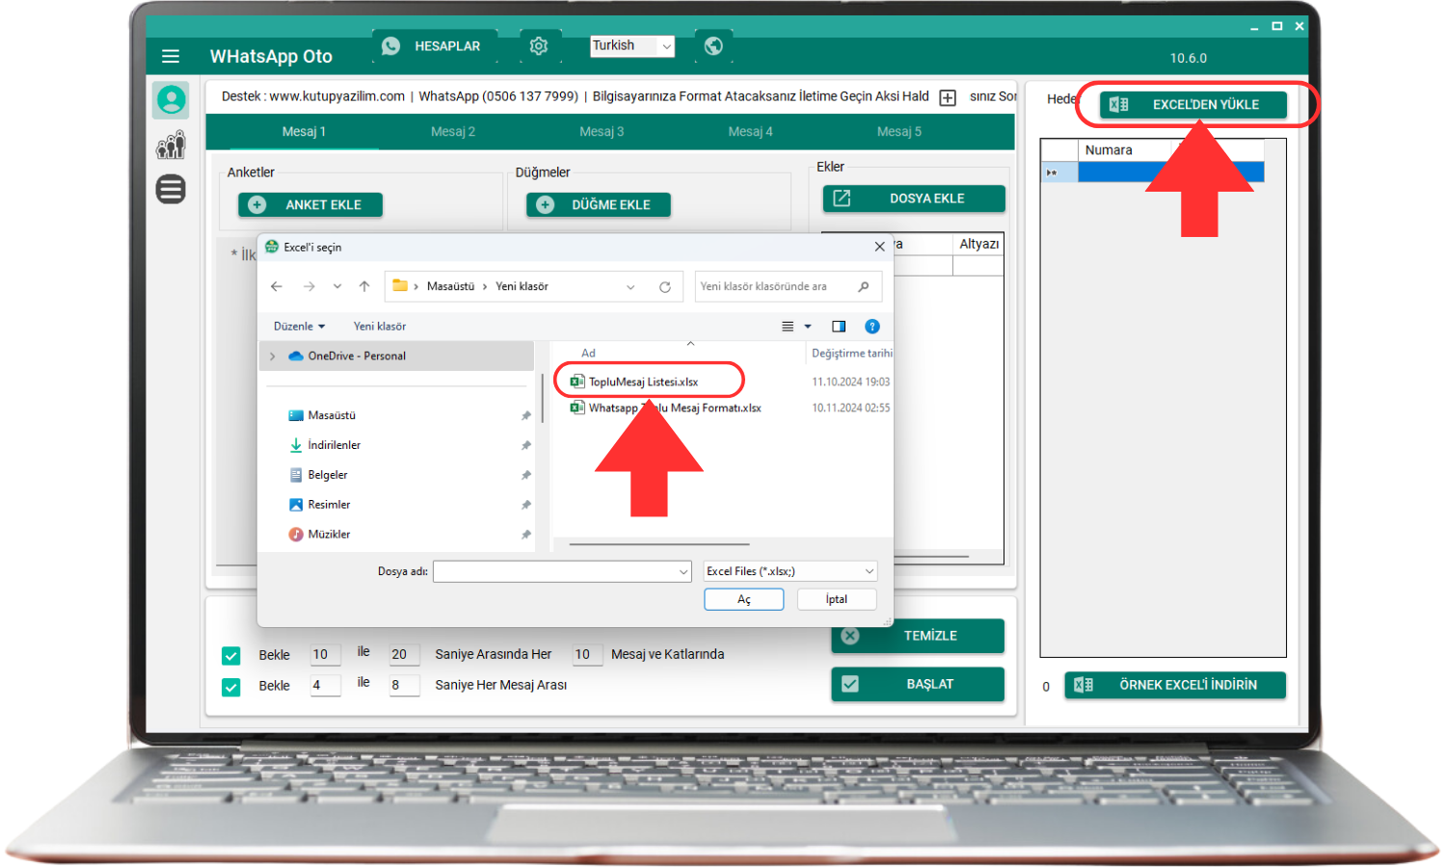This screenshot has width=1446, height=867.
Task: Select the file TopluMesaj Listesi.xlsx
Action: tap(643, 382)
